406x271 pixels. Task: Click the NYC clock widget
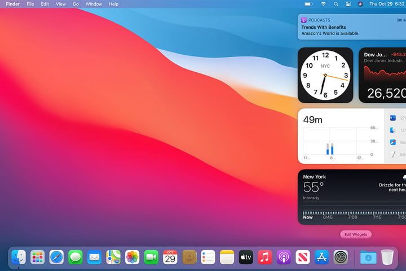pos(325,75)
